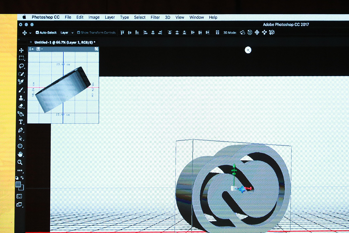Select the Horizontal Type tool

pyautogui.click(x=21, y=122)
